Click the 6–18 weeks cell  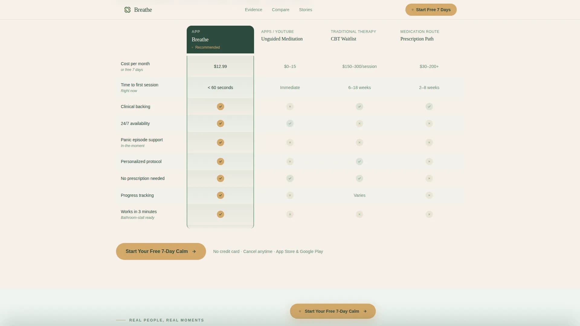click(x=359, y=88)
